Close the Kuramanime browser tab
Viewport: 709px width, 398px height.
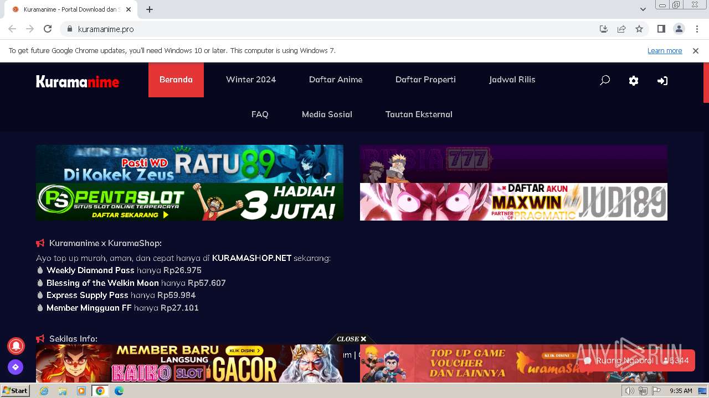click(x=129, y=9)
